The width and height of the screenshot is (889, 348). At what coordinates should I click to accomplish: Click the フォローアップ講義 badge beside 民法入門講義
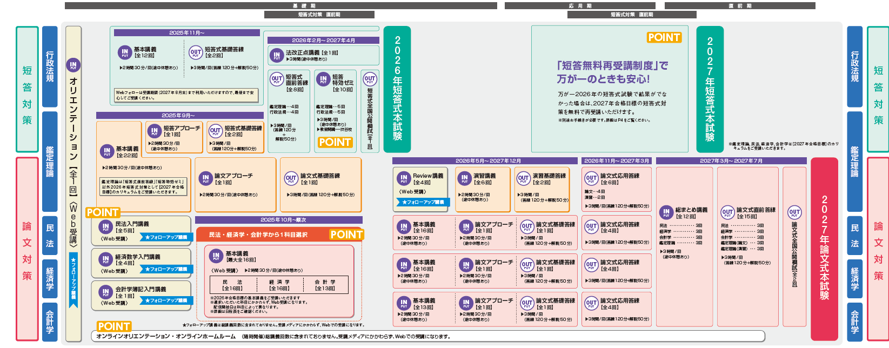(x=166, y=237)
